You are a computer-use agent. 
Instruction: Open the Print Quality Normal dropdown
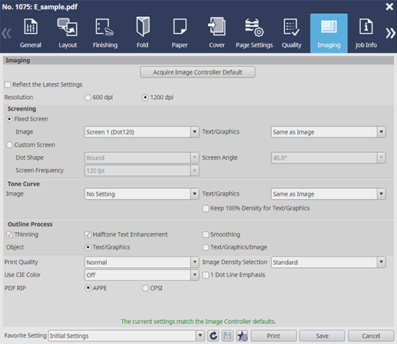141,263
